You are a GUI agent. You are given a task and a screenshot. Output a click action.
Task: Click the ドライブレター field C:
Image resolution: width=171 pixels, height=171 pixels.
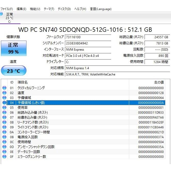click(88, 62)
